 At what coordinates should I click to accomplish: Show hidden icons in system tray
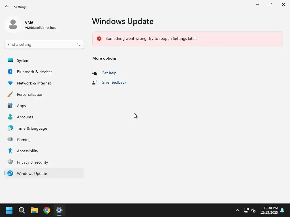237,210
